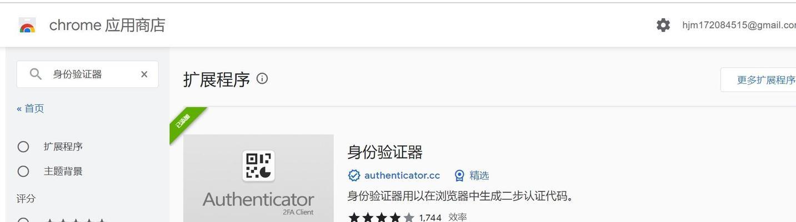Click the account email hjm172084515@gmail.com
This screenshot has height=222, width=796.
click(x=739, y=25)
